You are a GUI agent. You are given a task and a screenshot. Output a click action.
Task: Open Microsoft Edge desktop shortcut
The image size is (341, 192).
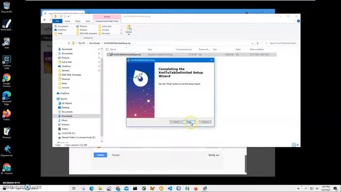7,98
